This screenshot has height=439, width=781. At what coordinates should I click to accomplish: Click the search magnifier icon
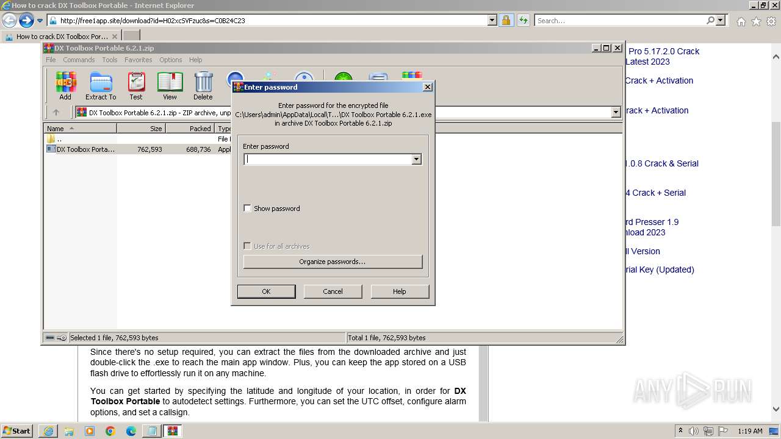[710, 20]
